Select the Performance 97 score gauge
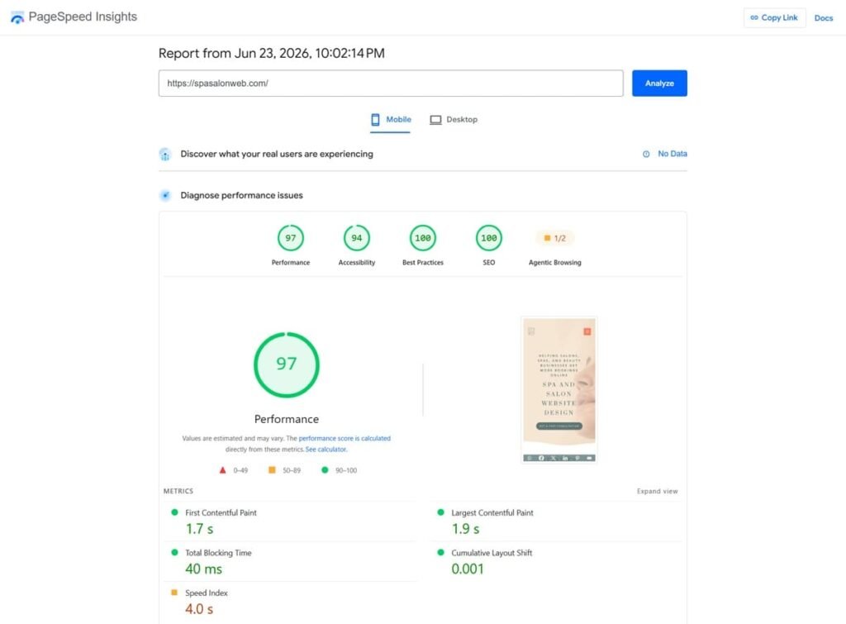The width and height of the screenshot is (846, 624). point(290,238)
